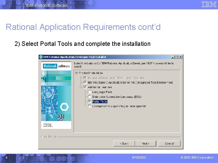Collapse the Additional Features tree node

point(81,87)
